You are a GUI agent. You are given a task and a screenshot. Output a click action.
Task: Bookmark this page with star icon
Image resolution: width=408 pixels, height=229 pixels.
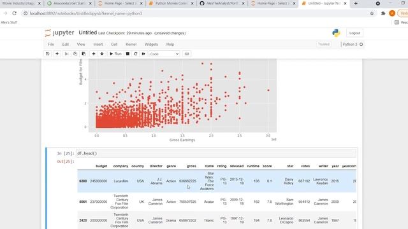click(x=372, y=13)
